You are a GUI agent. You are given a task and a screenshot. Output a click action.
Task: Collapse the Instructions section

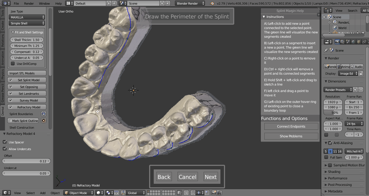[264, 17]
